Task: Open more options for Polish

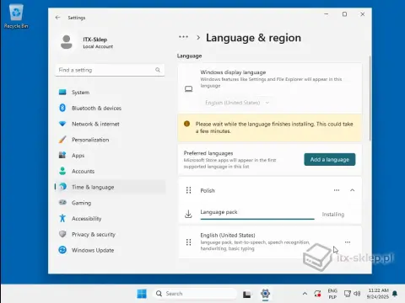Action: [x=337, y=190]
